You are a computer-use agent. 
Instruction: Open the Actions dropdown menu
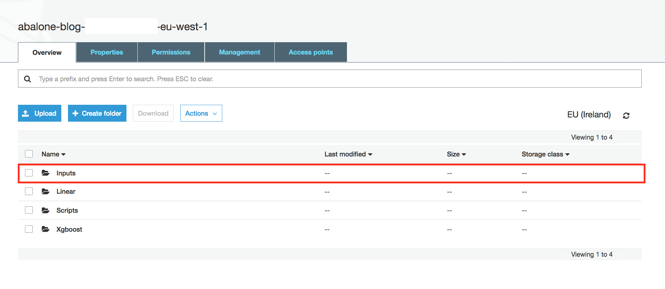tap(201, 113)
